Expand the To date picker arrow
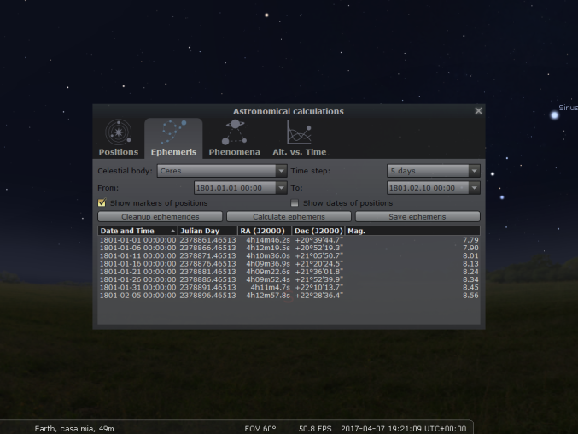The image size is (578, 434). pyautogui.click(x=475, y=188)
